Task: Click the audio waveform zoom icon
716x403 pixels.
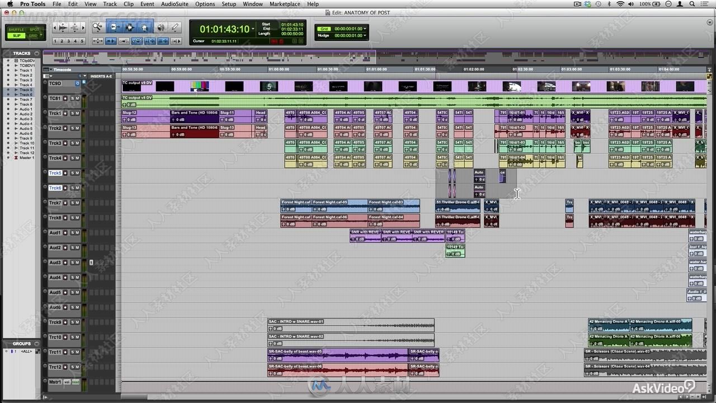Action: click(63, 27)
